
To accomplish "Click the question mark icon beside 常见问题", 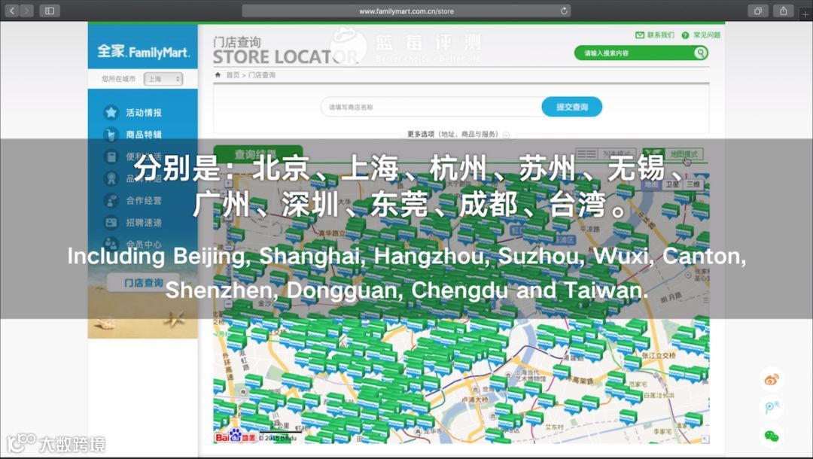I will coord(685,35).
